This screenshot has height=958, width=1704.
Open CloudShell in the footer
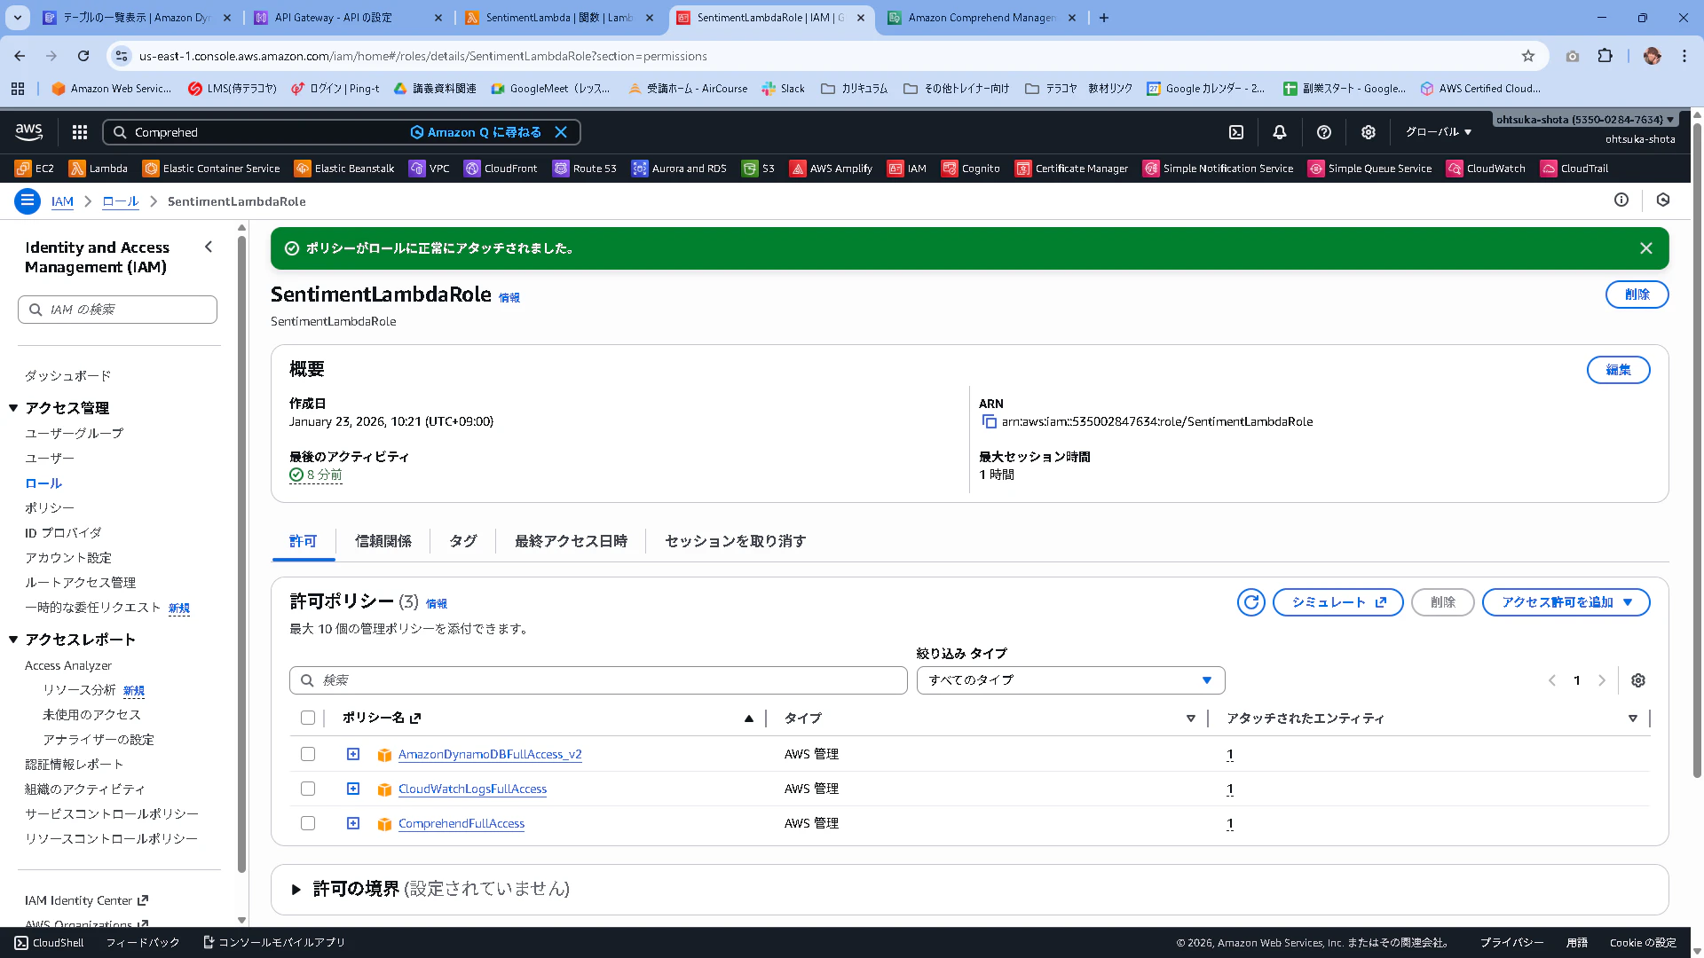tap(50, 943)
